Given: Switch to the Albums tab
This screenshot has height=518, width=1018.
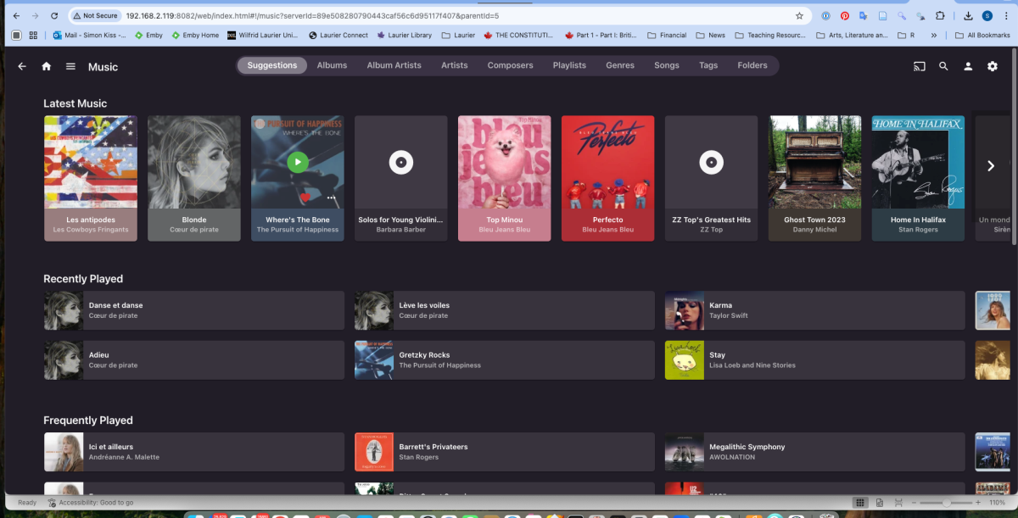Looking at the screenshot, I should [332, 65].
